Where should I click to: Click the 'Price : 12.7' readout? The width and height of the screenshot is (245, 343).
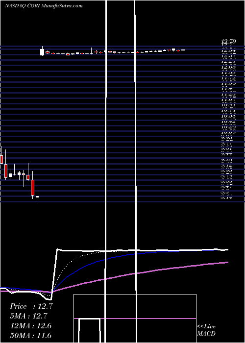tap(31, 306)
